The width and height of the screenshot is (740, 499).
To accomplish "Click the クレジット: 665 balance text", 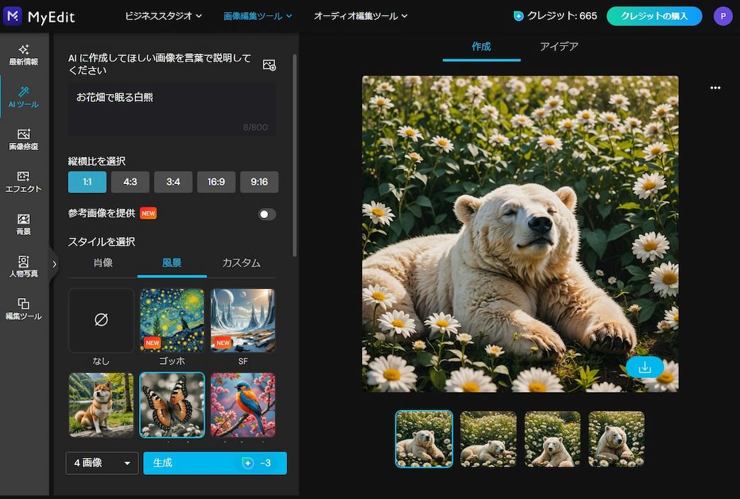I will click(561, 16).
